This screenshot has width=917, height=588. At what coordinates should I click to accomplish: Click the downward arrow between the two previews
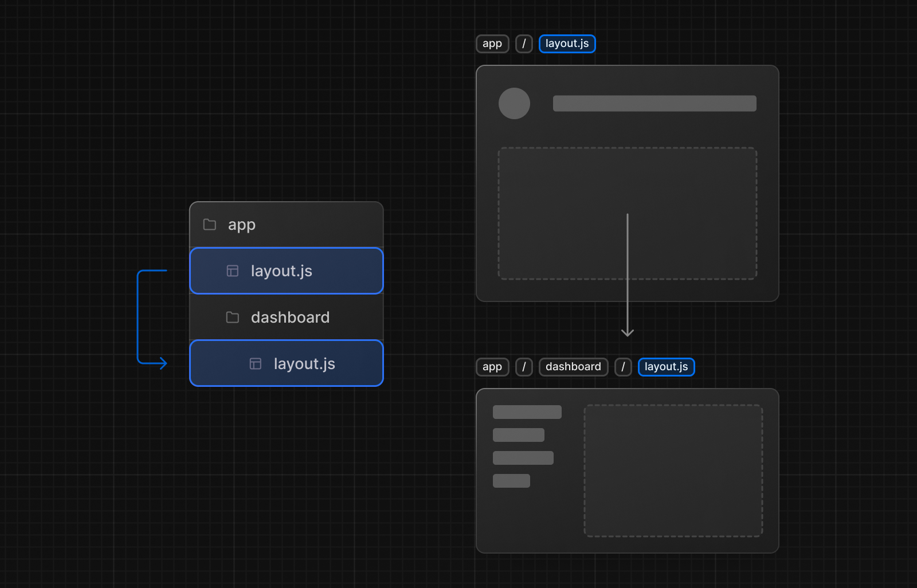(x=628, y=275)
